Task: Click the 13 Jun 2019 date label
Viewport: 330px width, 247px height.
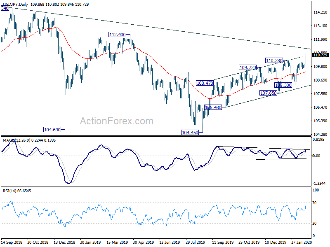Action: point(170,242)
